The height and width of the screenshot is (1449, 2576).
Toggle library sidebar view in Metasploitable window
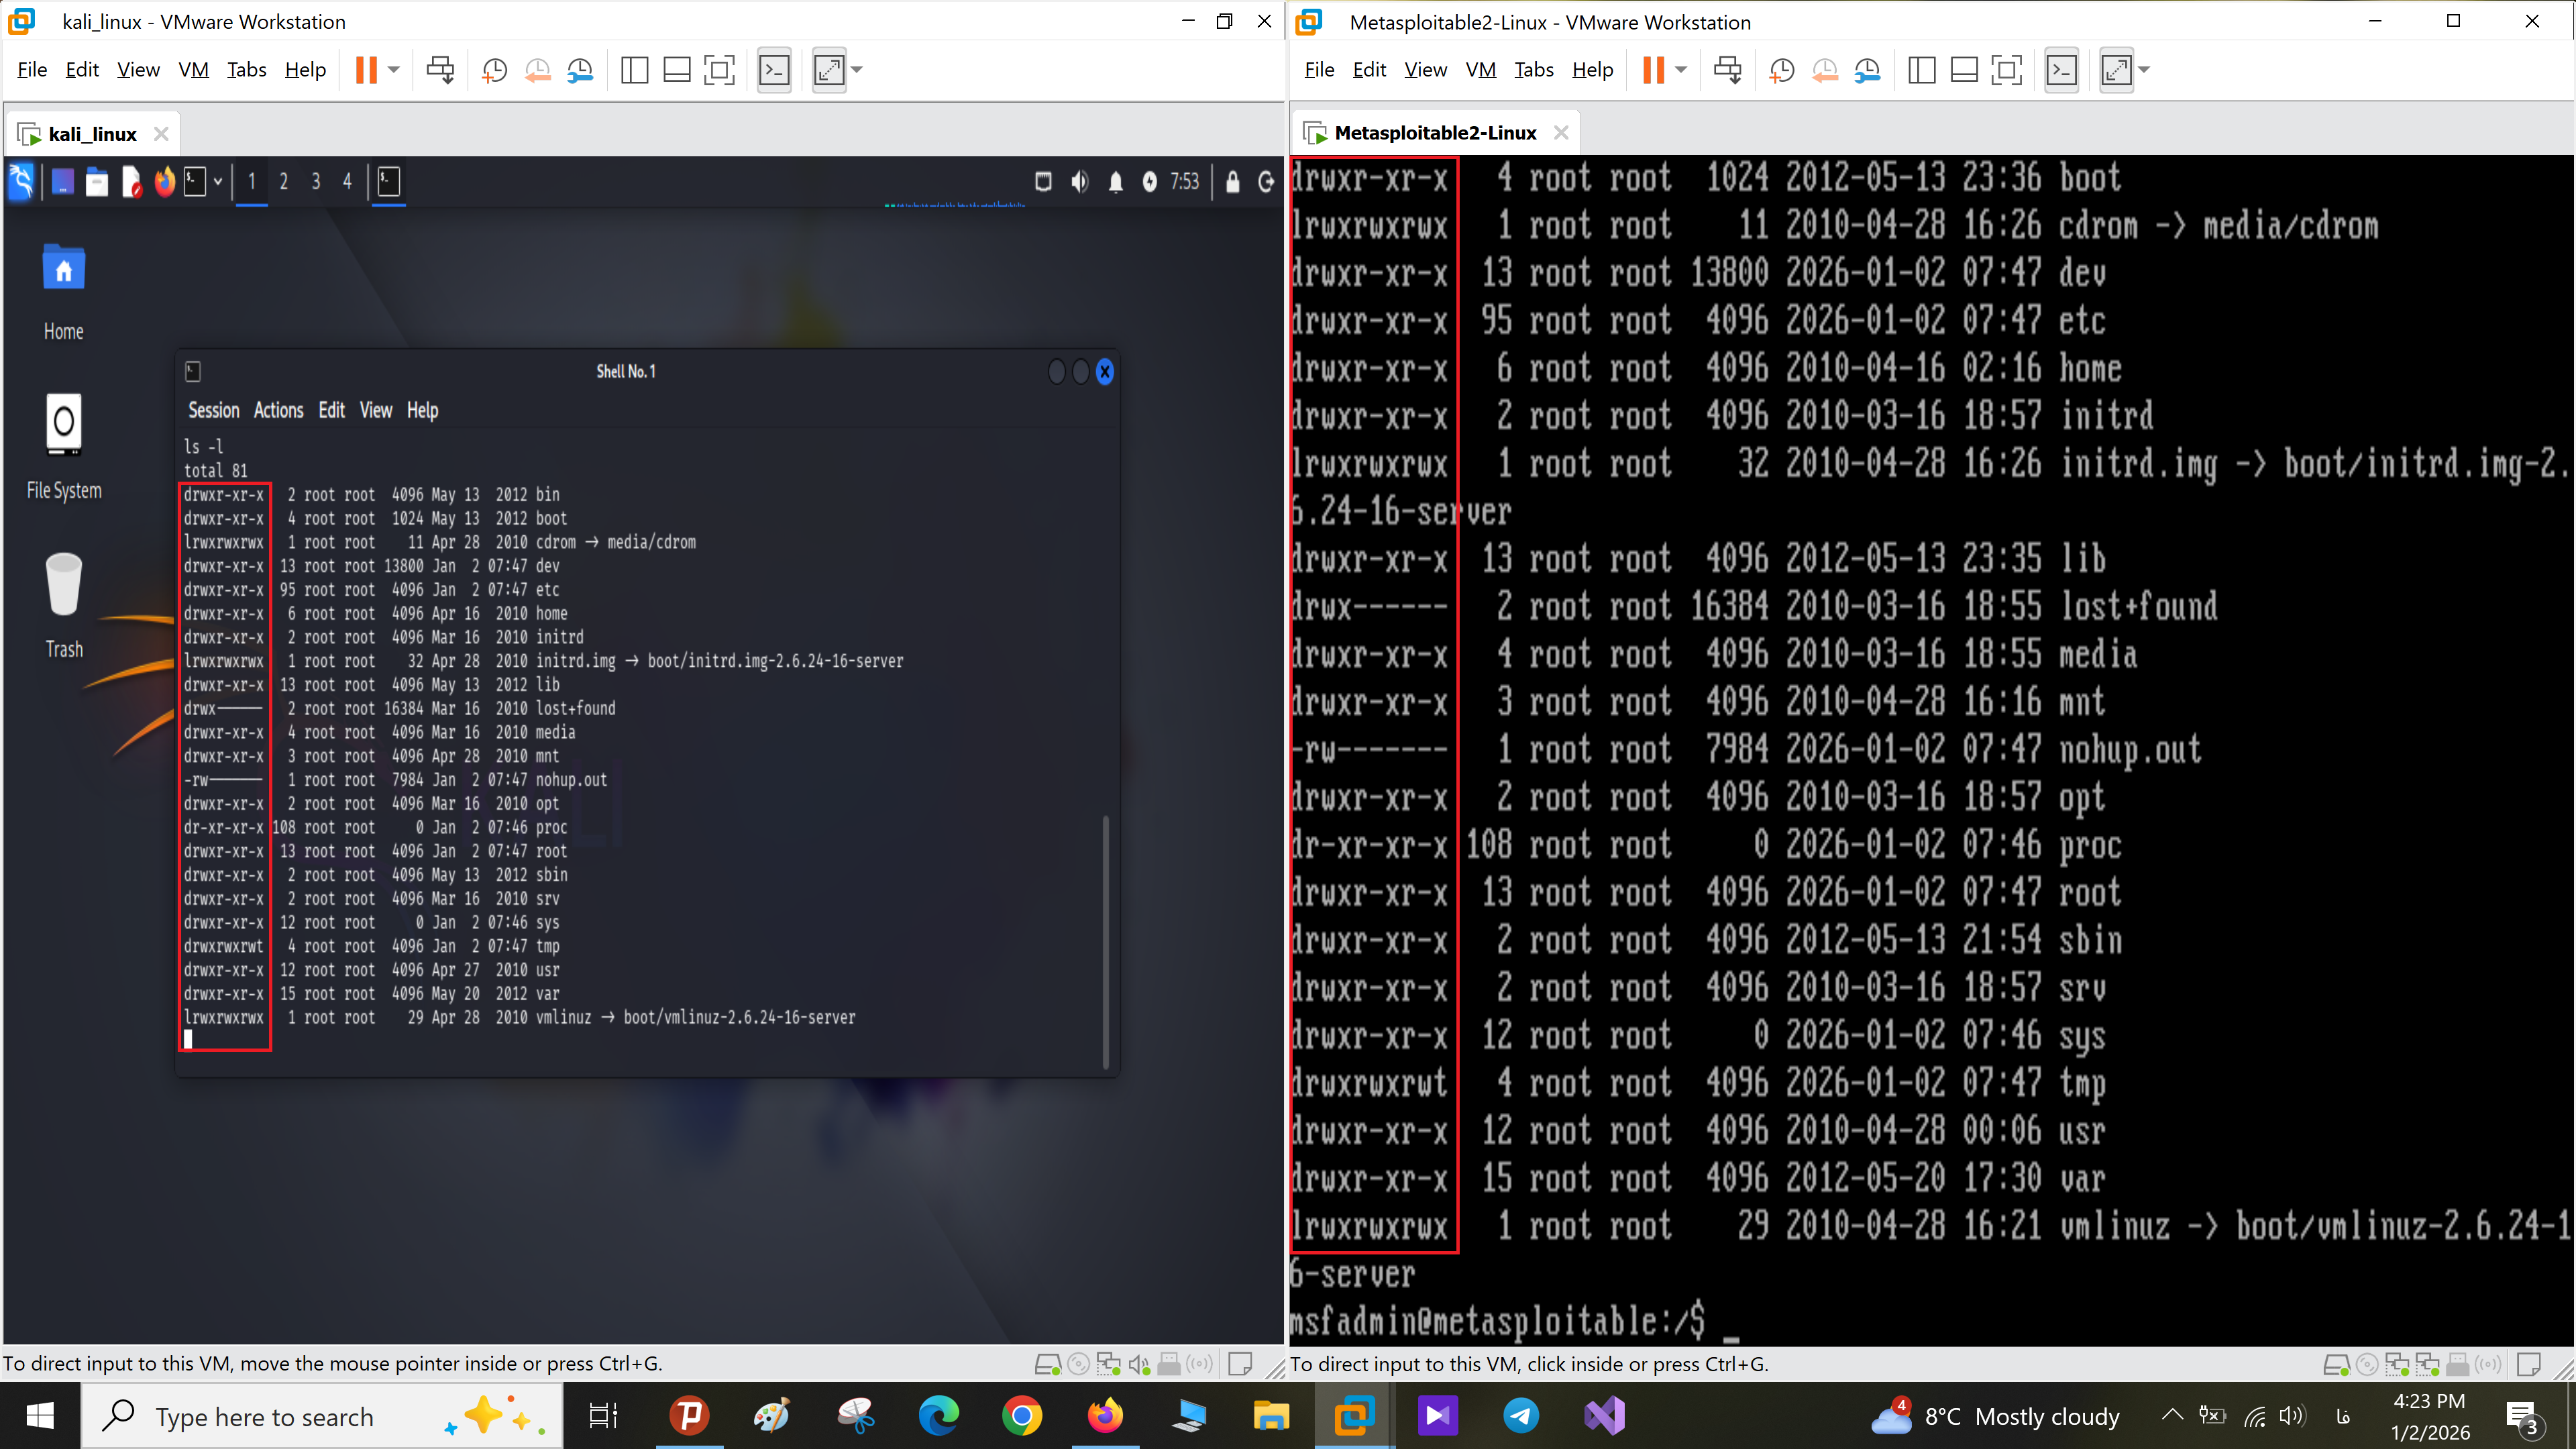[x=1921, y=70]
